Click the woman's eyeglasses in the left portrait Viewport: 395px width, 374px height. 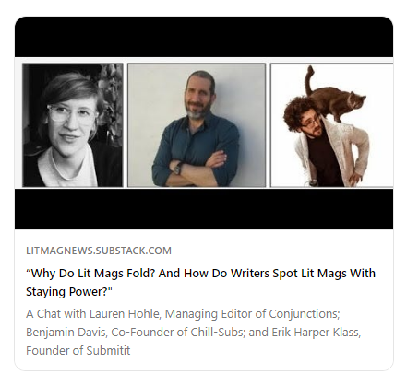click(71, 114)
